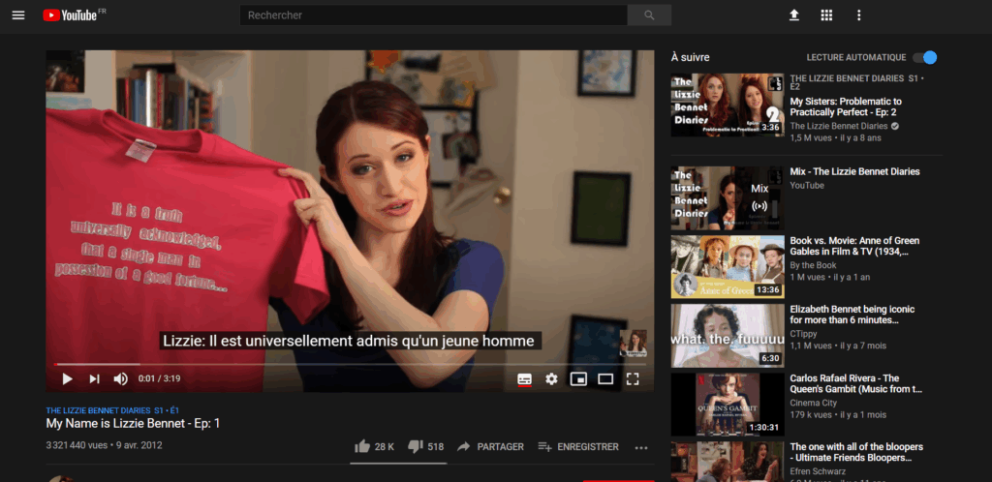Open Anne of Green Gables video thumbnail
The image size is (992, 482).
tap(728, 266)
